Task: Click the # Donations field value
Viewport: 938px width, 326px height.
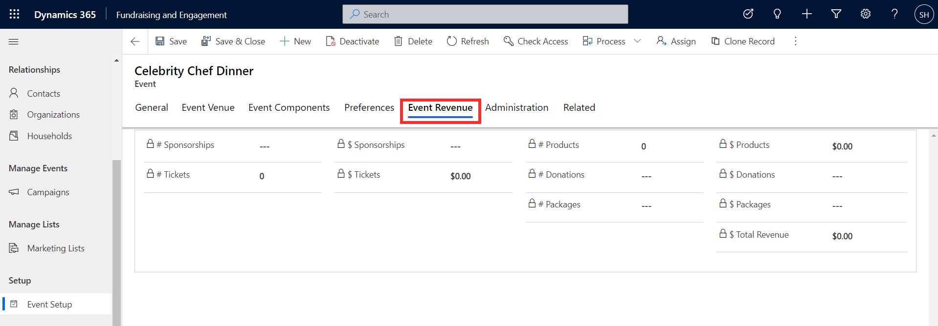Action: pos(646,176)
